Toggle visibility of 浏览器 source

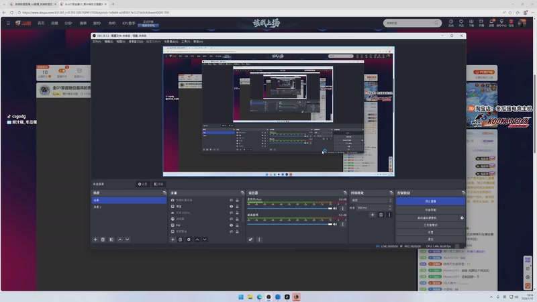(231, 219)
